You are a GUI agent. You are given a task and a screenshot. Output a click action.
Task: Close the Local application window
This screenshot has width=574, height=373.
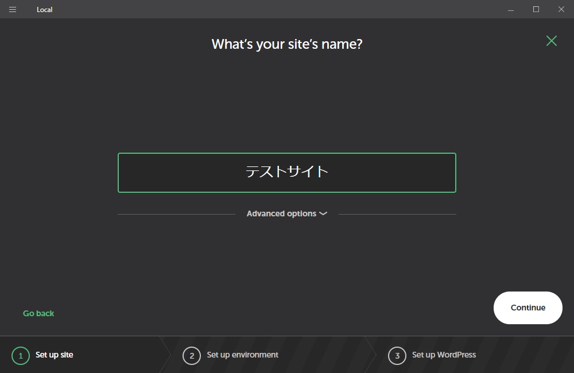pos(561,10)
